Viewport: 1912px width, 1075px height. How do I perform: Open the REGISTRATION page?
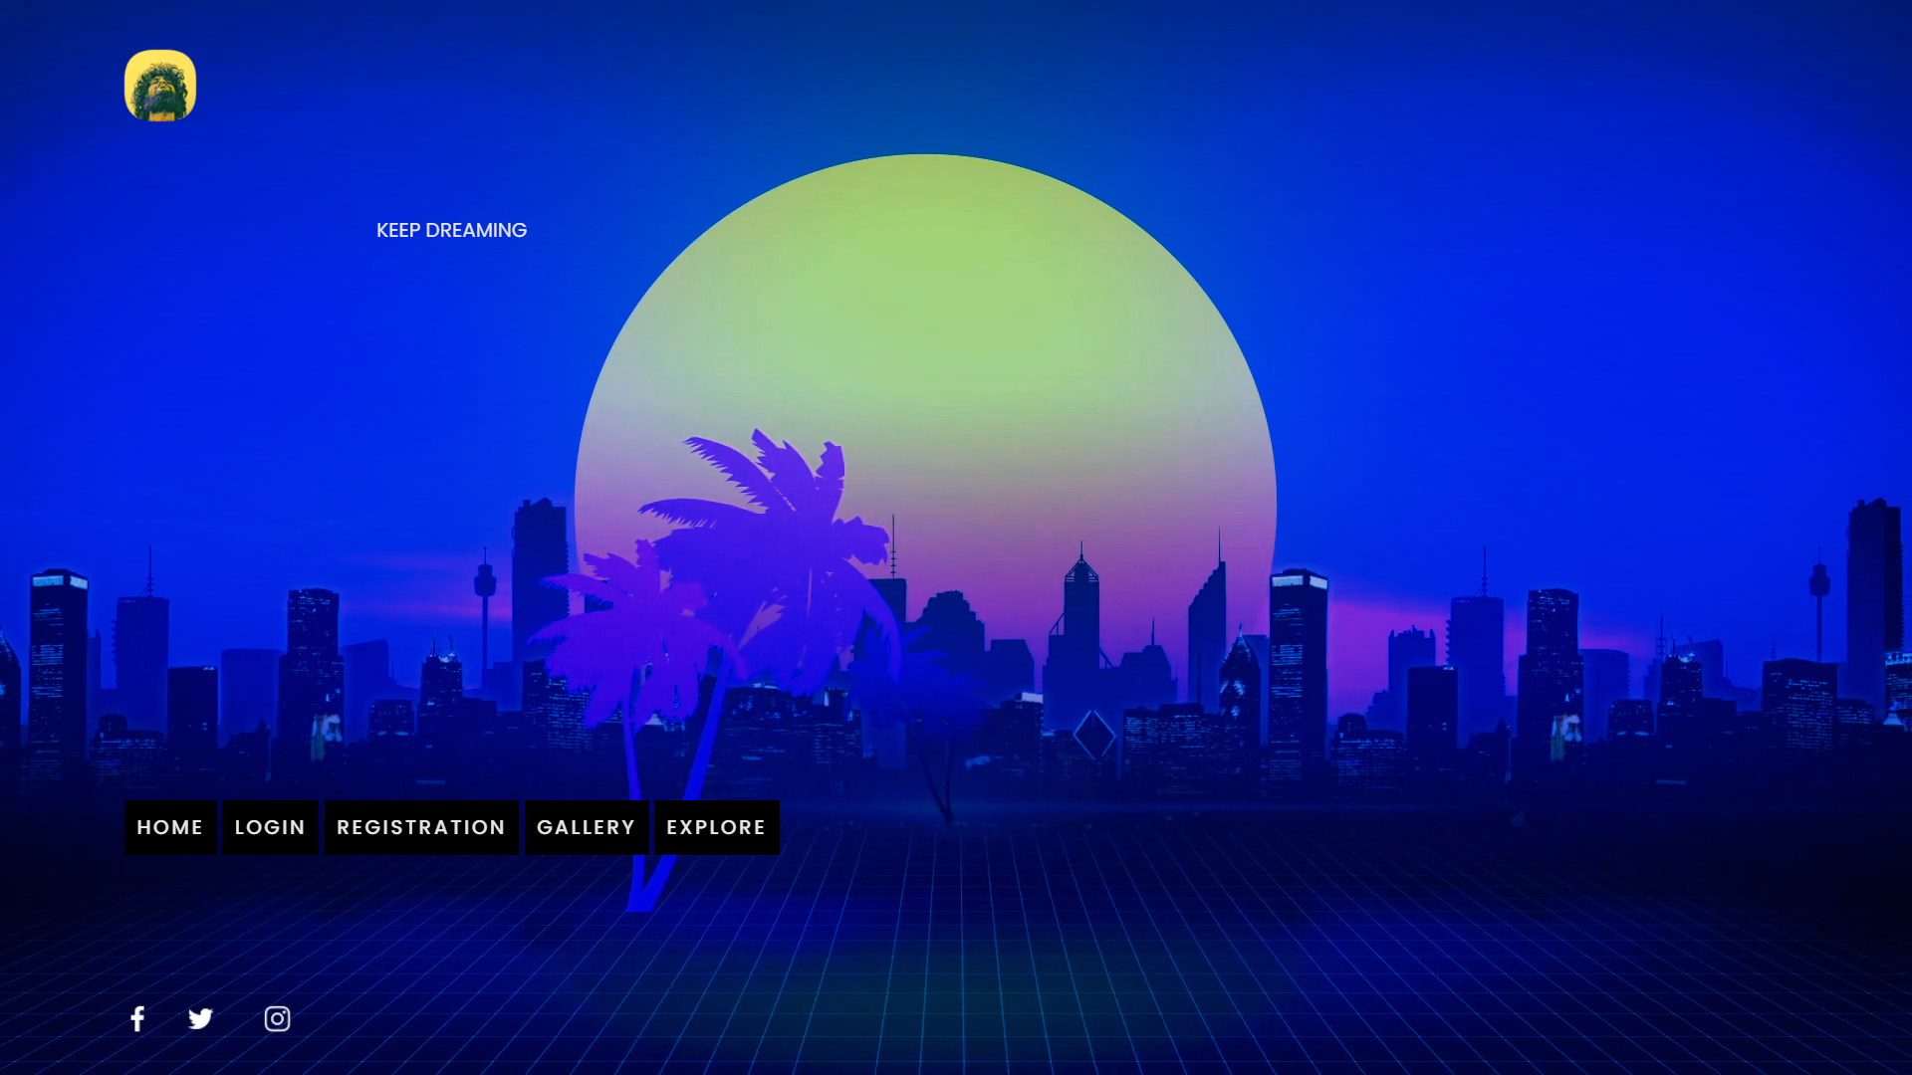click(x=420, y=827)
